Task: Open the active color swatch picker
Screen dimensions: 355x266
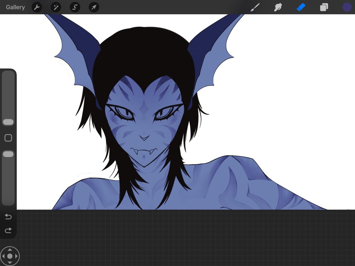Action: pos(347,7)
